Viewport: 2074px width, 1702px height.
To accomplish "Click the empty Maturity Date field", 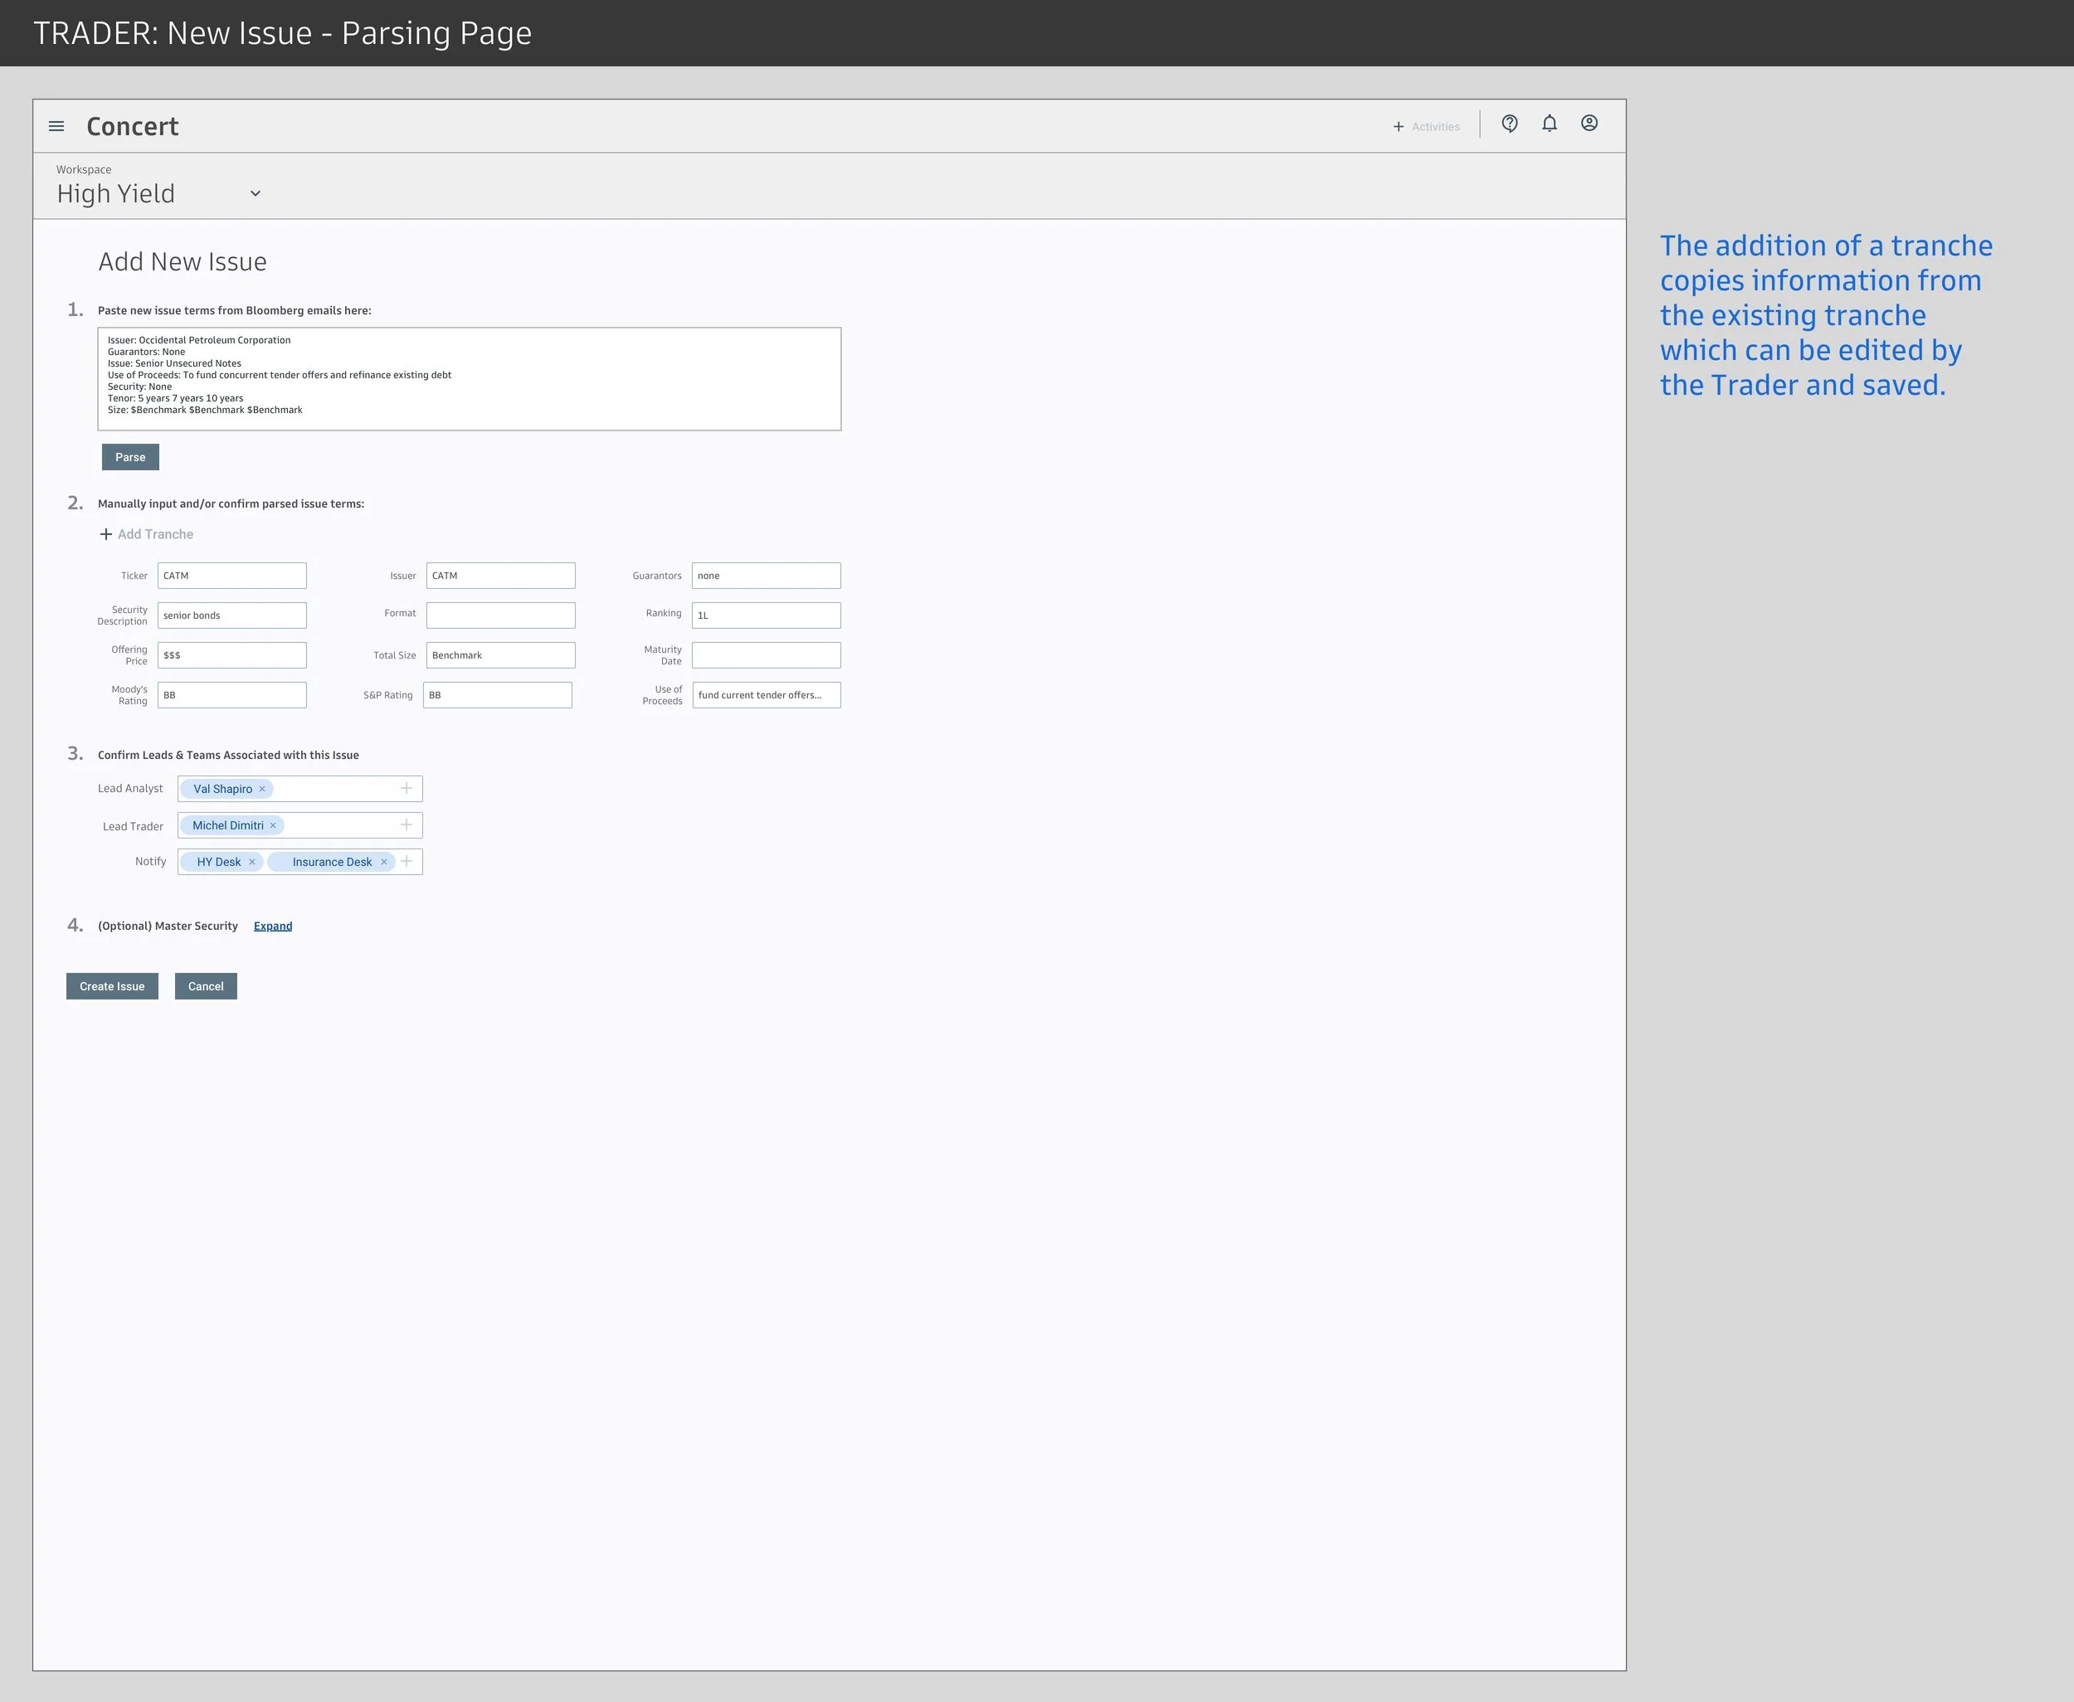I will point(767,655).
